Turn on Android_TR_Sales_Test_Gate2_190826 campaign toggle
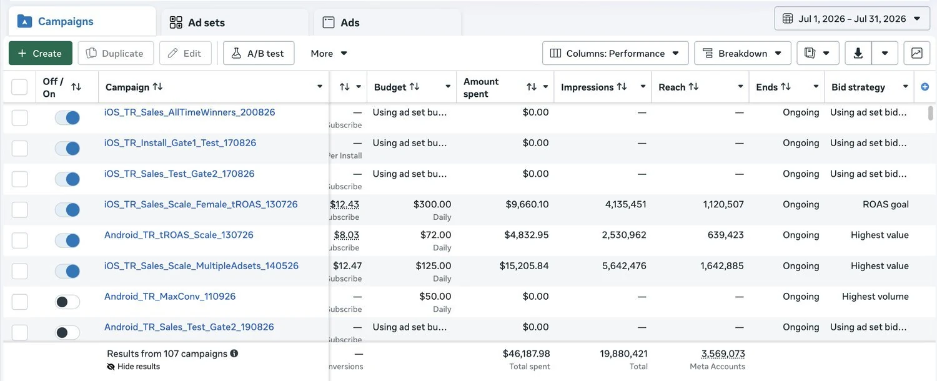 pos(67,332)
